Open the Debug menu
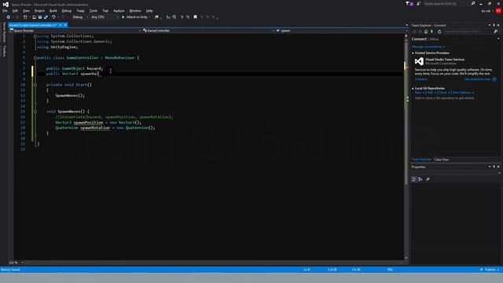 [x=66, y=10]
